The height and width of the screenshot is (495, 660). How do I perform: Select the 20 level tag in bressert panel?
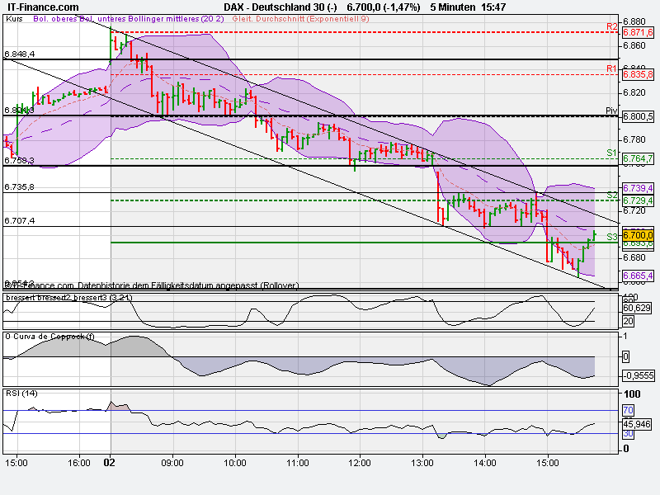coord(628,321)
